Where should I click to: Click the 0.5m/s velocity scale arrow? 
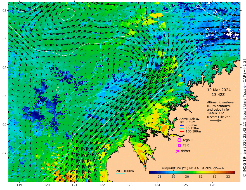[216, 120]
